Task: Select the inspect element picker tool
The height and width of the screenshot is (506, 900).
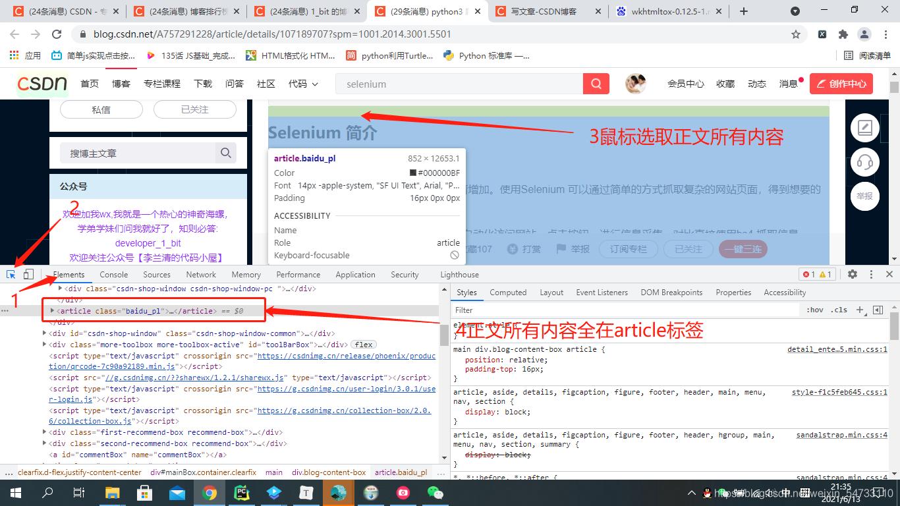Action: pyautogui.click(x=10, y=273)
